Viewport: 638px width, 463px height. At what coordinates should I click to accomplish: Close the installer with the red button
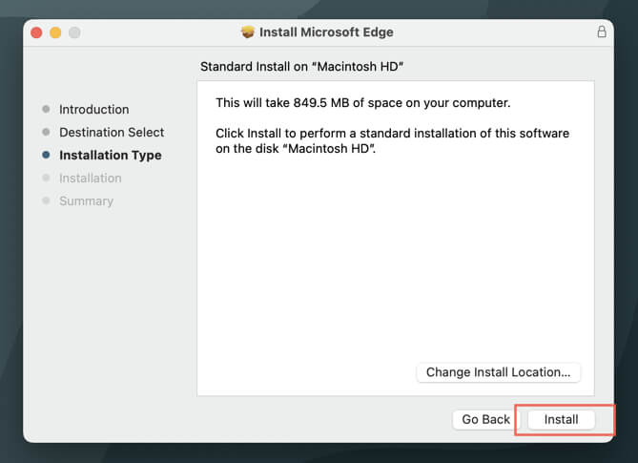point(36,32)
